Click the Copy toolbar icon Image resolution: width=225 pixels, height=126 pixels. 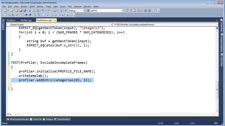coord(34,10)
